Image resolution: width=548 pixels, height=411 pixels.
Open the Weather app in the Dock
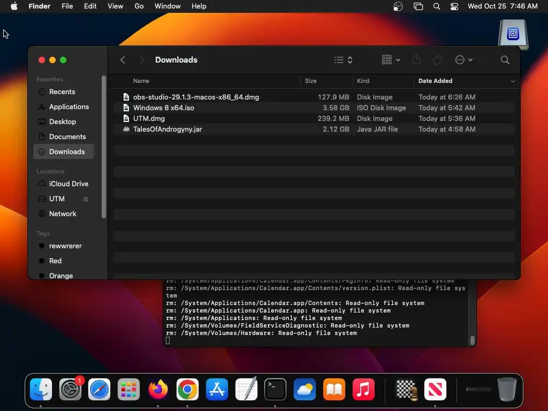point(305,389)
